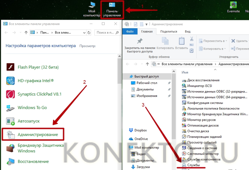Go up one level in control panel window

tap(26, 33)
